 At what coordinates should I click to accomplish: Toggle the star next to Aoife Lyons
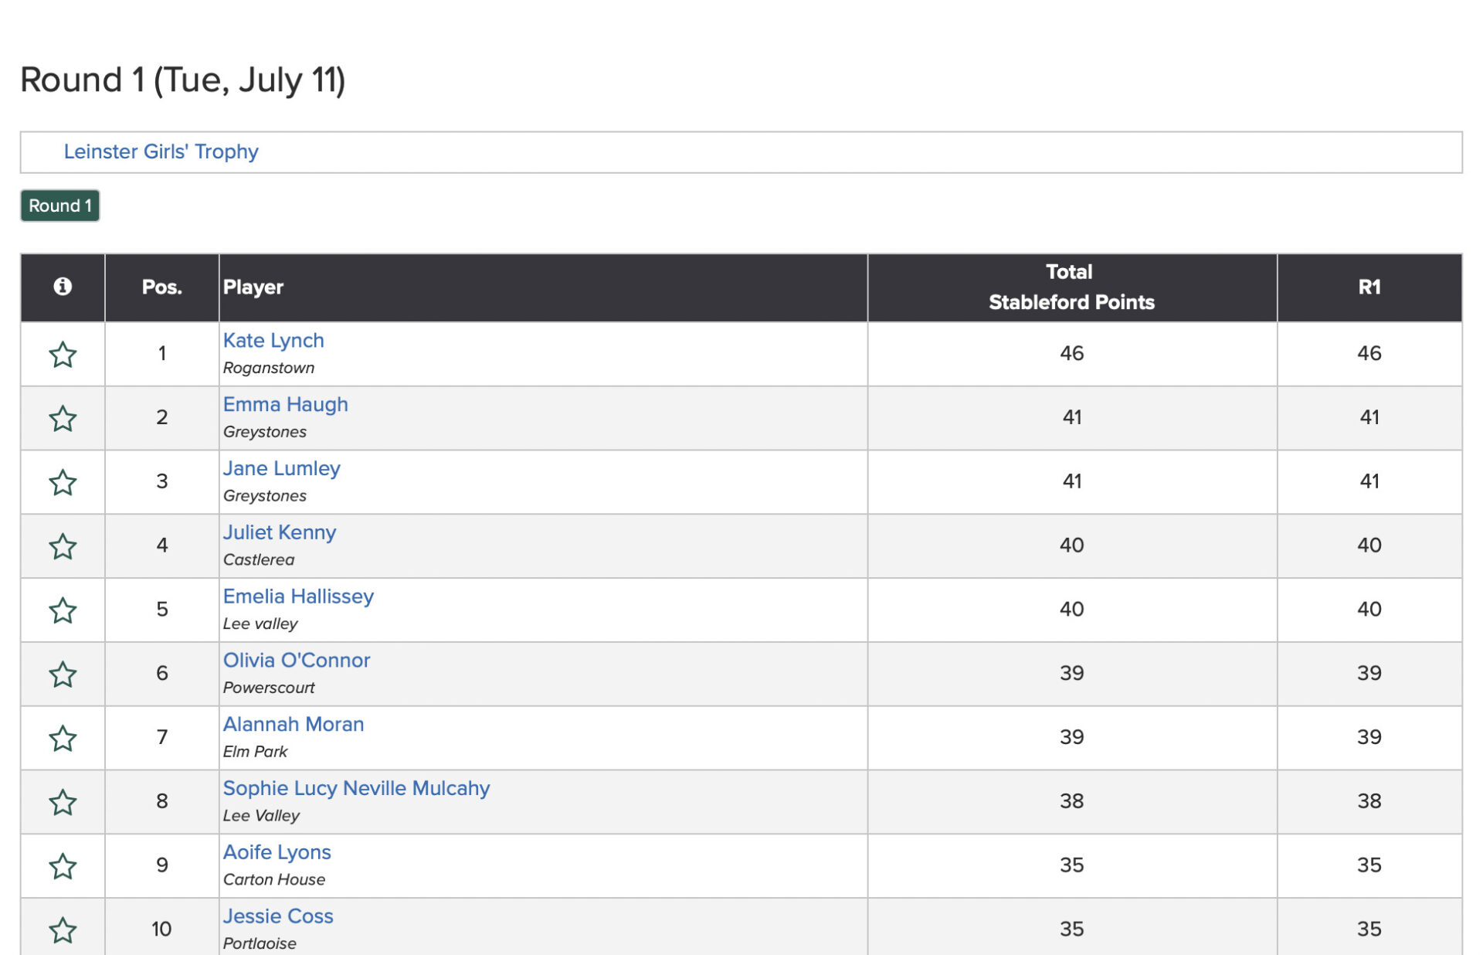tap(63, 868)
